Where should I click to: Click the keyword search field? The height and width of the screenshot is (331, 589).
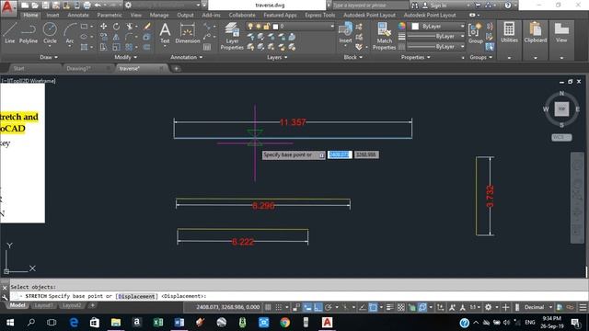370,6
